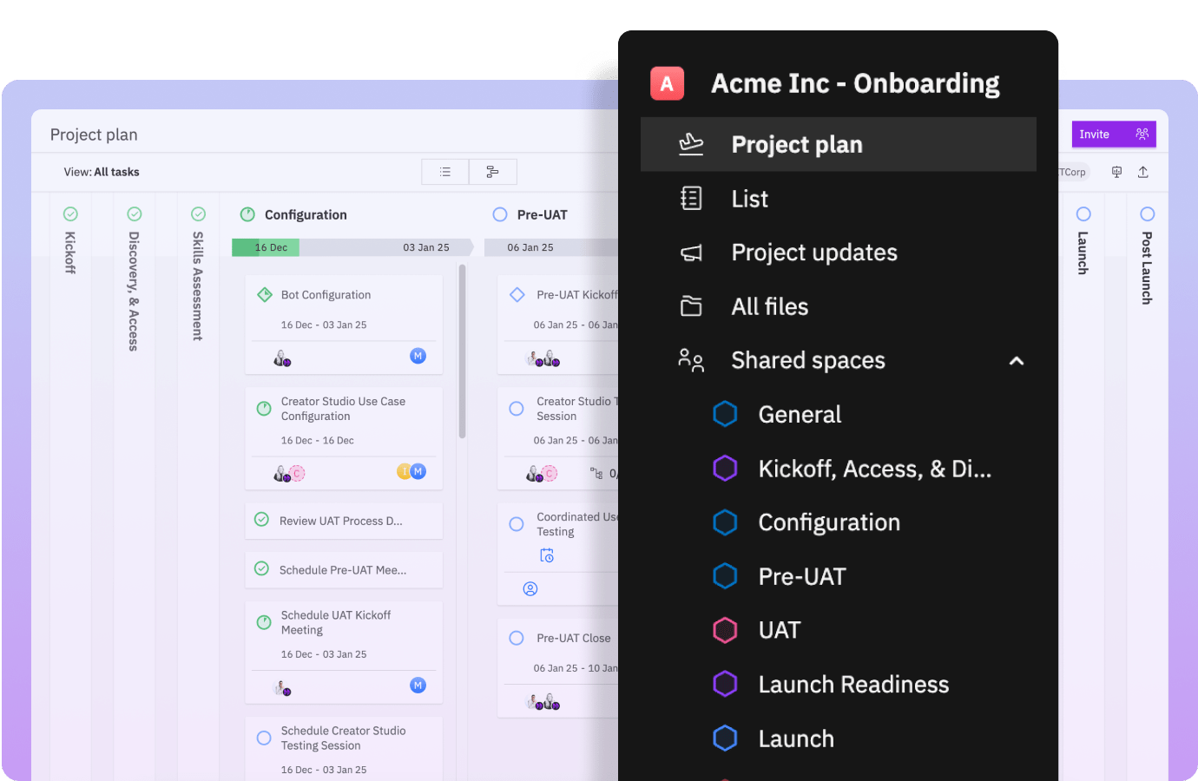Click Pre-UAT Kickoff milestone diamond icon
The height and width of the screenshot is (781, 1198).
(x=517, y=295)
